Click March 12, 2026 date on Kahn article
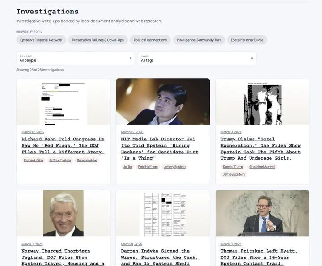This screenshot has height=266, width=322. pyautogui.click(x=33, y=132)
